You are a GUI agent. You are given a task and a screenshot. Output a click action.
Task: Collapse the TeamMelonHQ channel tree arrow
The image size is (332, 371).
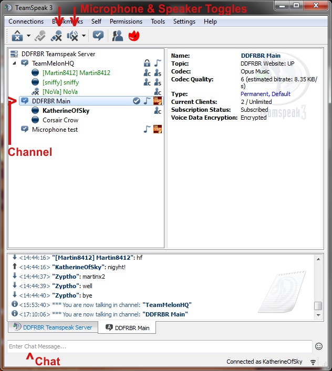[14, 63]
